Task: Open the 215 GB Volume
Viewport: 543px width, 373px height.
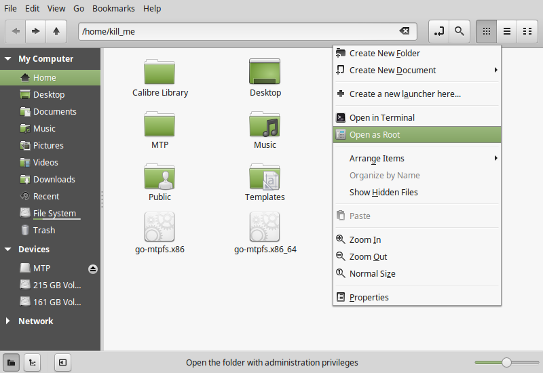Action: tap(50, 286)
